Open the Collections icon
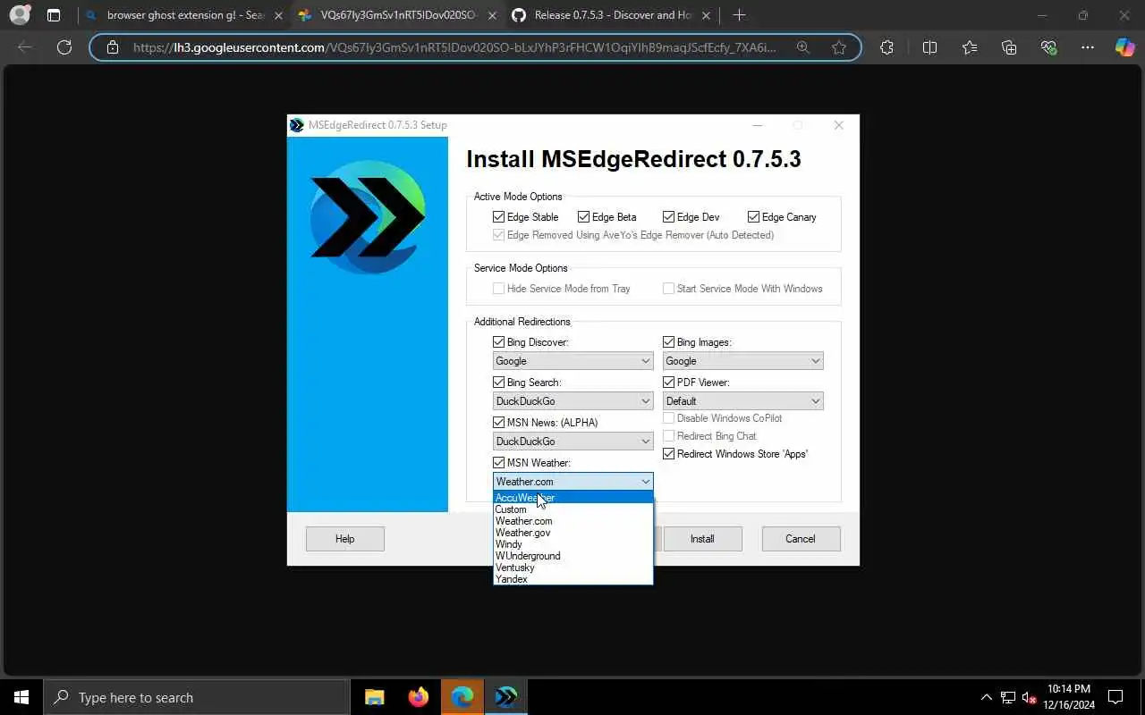 1009,47
